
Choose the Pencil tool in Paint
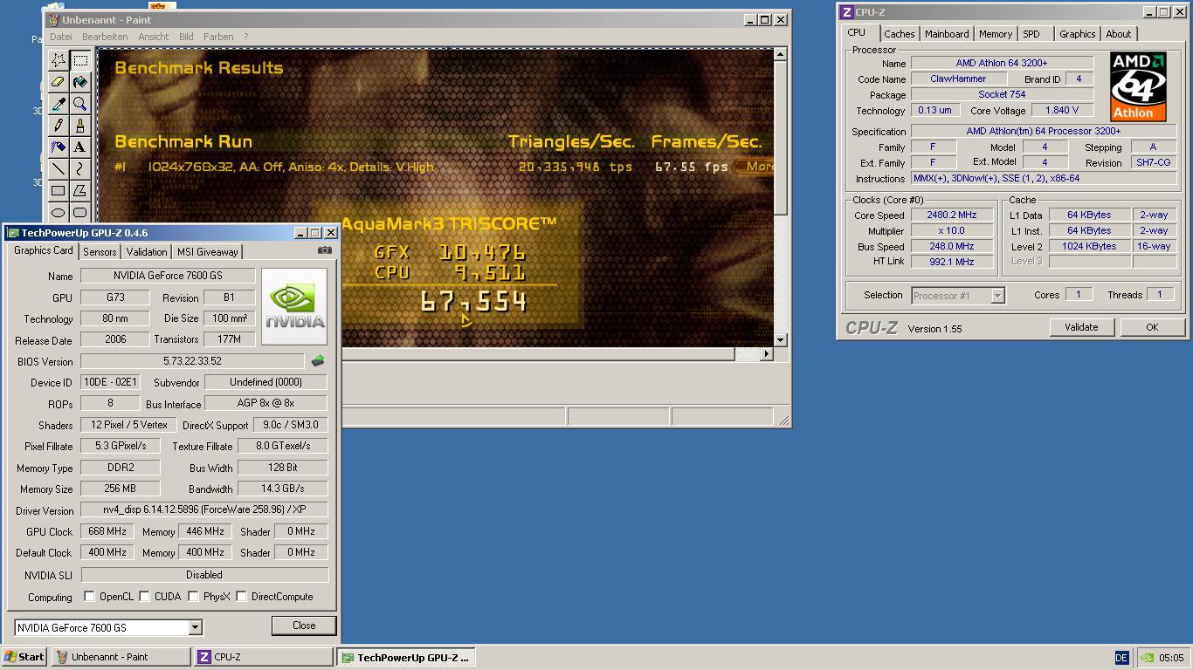58,126
